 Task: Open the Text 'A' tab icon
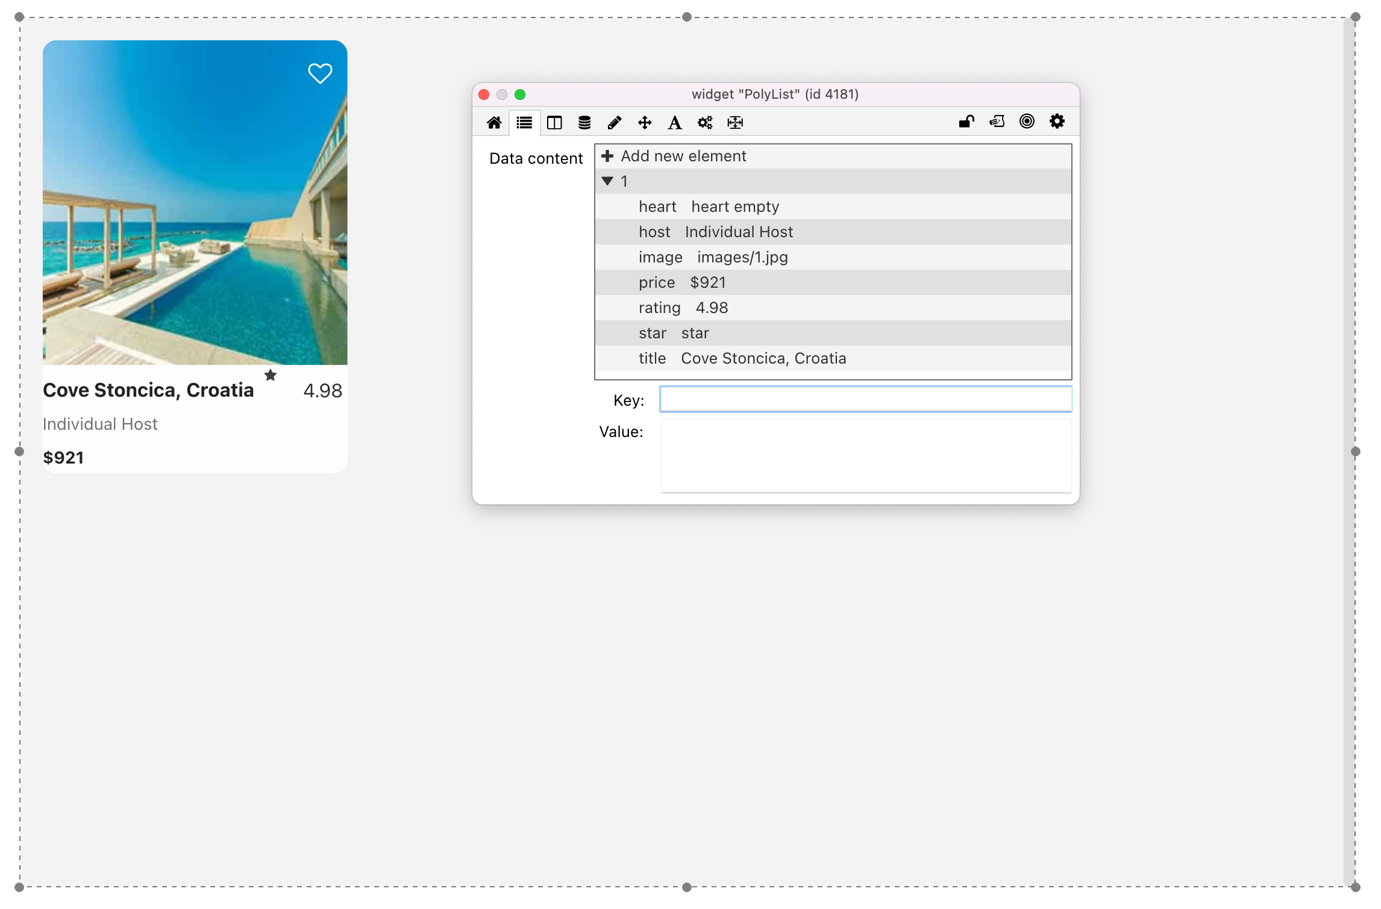tap(674, 123)
